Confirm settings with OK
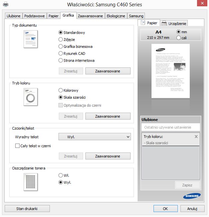The image size is (209, 217). (165, 209)
